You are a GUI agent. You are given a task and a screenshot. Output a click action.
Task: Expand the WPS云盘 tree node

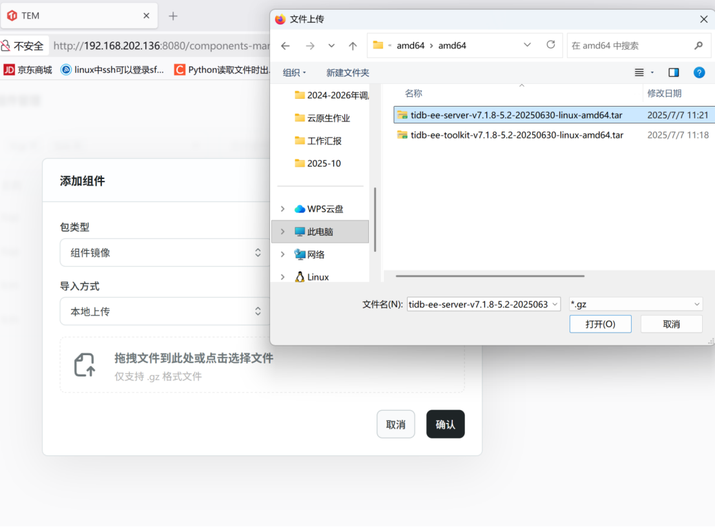coord(282,209)
